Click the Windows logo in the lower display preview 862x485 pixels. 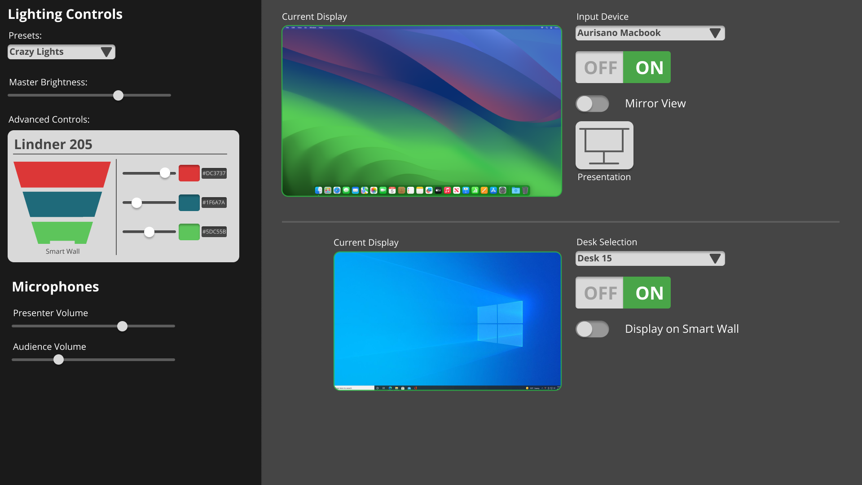click(x=500, y=324)
